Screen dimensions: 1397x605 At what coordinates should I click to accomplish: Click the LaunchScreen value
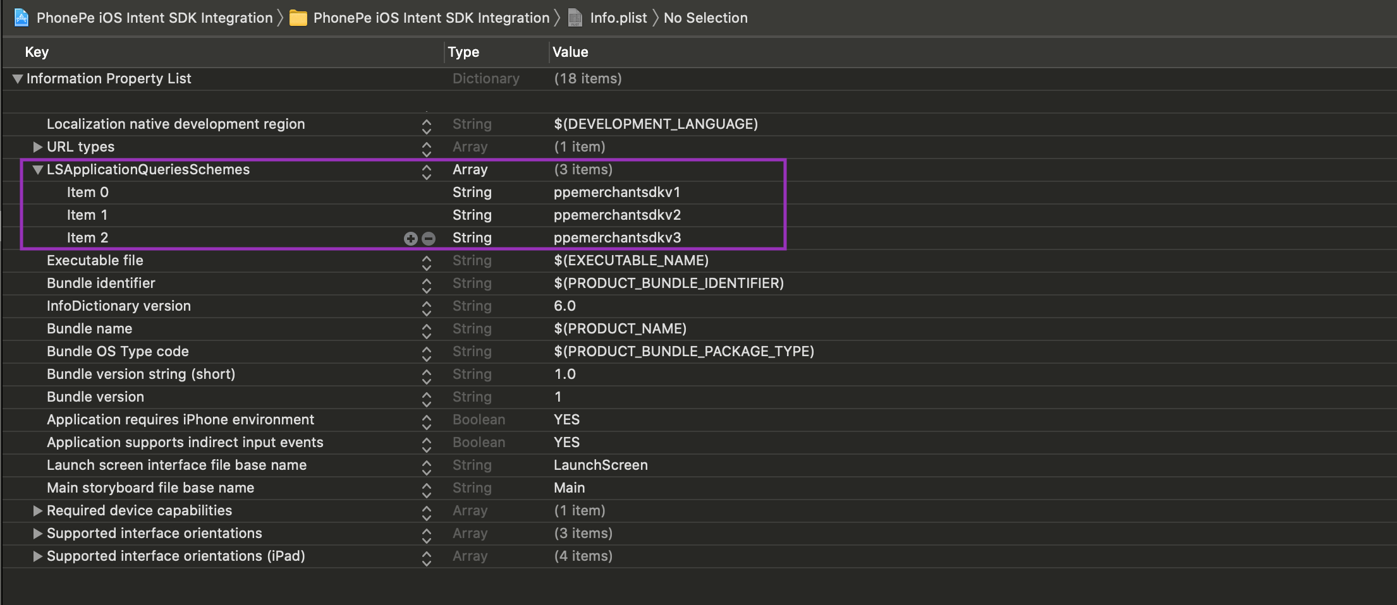[x=601, y=465]
